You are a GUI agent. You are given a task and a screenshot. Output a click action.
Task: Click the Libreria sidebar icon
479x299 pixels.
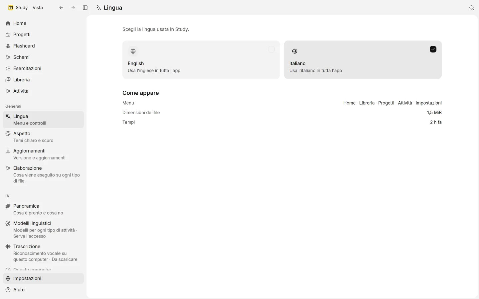(x=8, y=80)
